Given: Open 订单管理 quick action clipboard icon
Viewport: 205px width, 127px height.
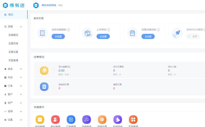Looking at the screenshot, I should [x=71, y=120].
